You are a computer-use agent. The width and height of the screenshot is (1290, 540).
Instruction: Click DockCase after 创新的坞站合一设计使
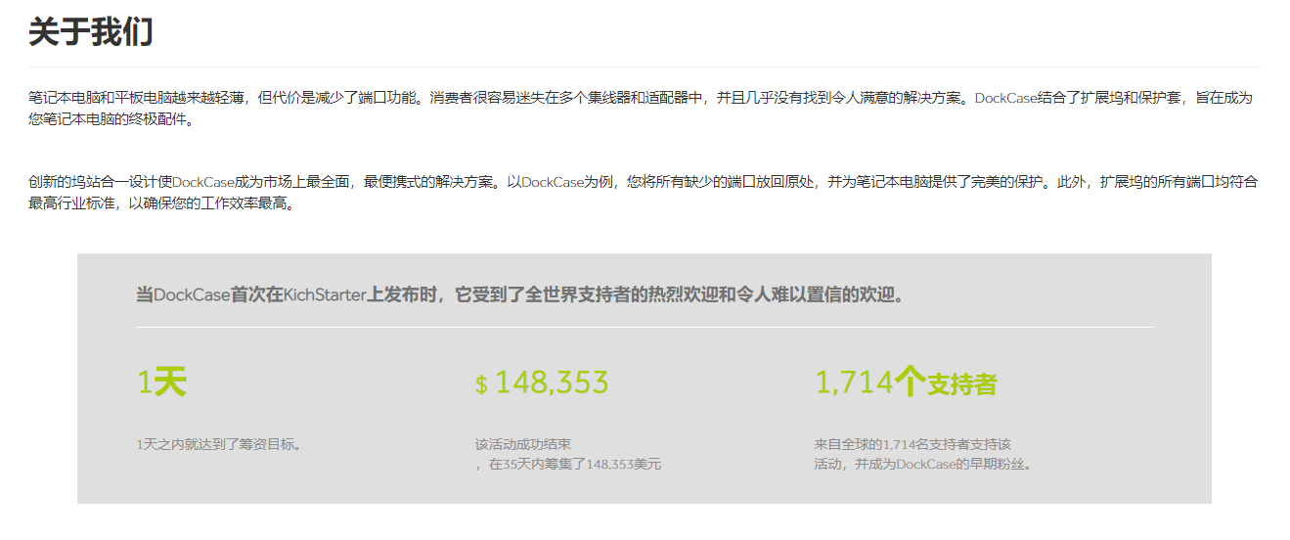[x=203, y=182]
